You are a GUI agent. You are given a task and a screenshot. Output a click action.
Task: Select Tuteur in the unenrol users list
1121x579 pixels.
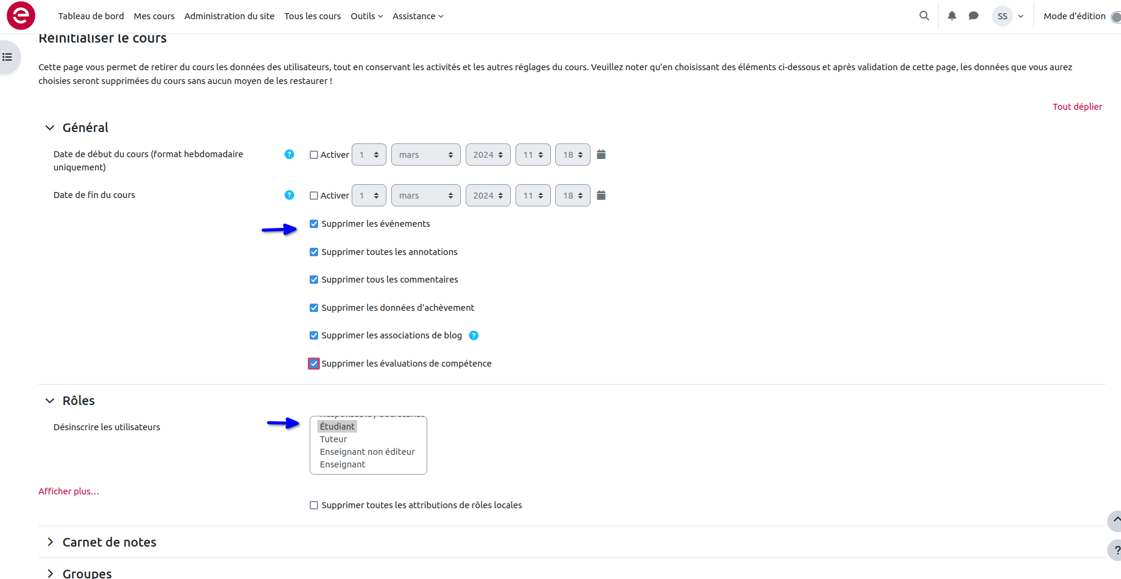point(334,439)
